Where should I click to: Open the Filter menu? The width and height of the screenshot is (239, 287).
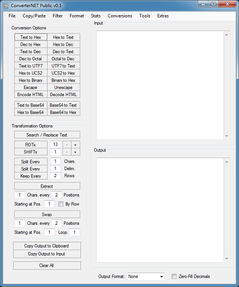pos(57,16)
